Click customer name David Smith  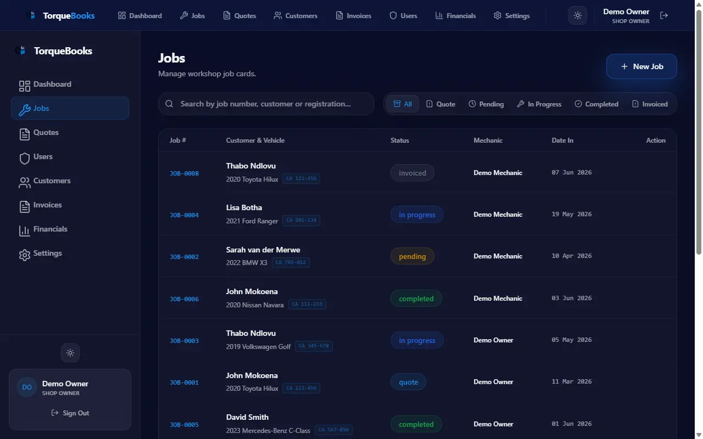tap(247, 417)
